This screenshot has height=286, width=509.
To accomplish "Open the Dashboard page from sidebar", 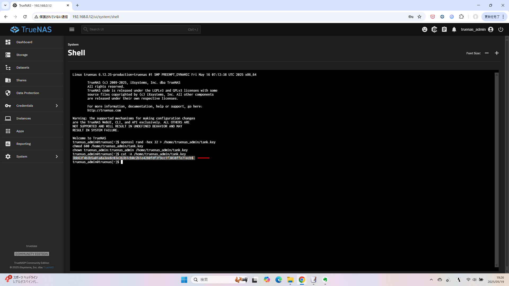I will [x=32, y=42].
